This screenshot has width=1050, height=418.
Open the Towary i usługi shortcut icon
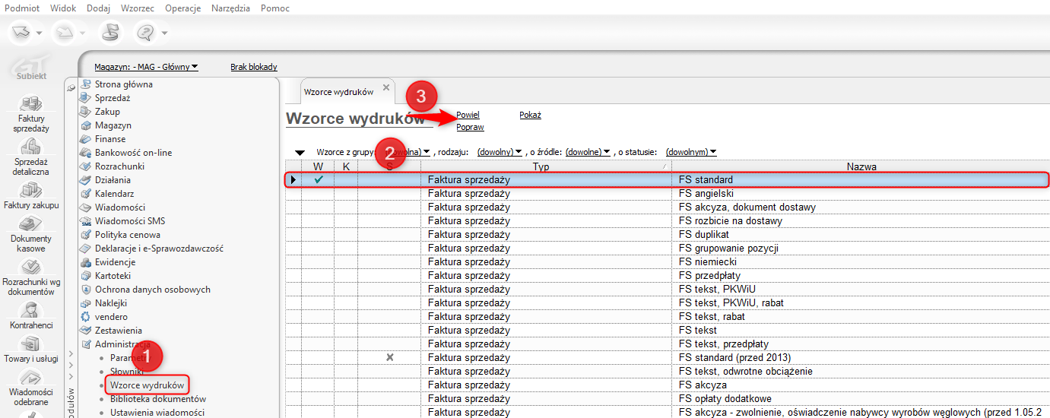pyautogui.click(x=31, y=344)
